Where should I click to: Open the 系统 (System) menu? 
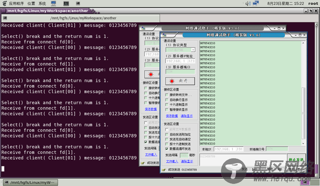[42, 3]
